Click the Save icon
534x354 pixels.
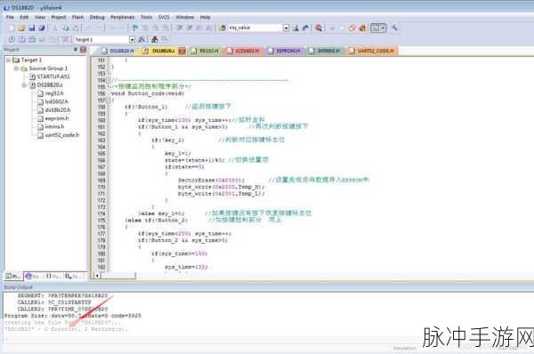click(x=32, y=28)
